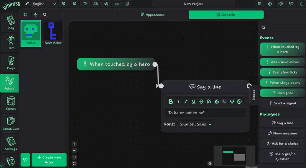Open the Telegram link in top toolbar
Viewport: 306px width, 168px height.
click(x=106, y=4)
